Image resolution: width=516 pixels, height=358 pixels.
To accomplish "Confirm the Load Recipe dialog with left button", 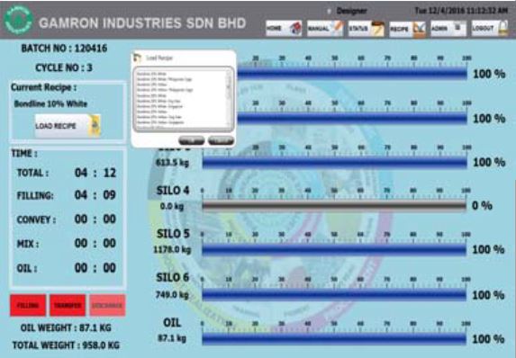I will click(x=192, y=140).
